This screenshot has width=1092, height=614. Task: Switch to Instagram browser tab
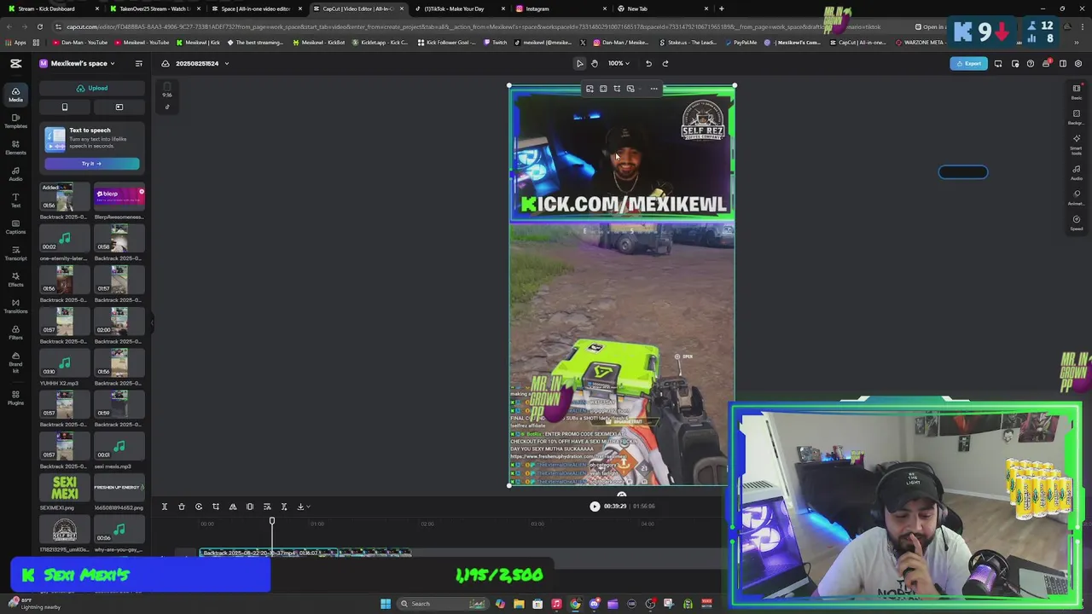point(561,9)
